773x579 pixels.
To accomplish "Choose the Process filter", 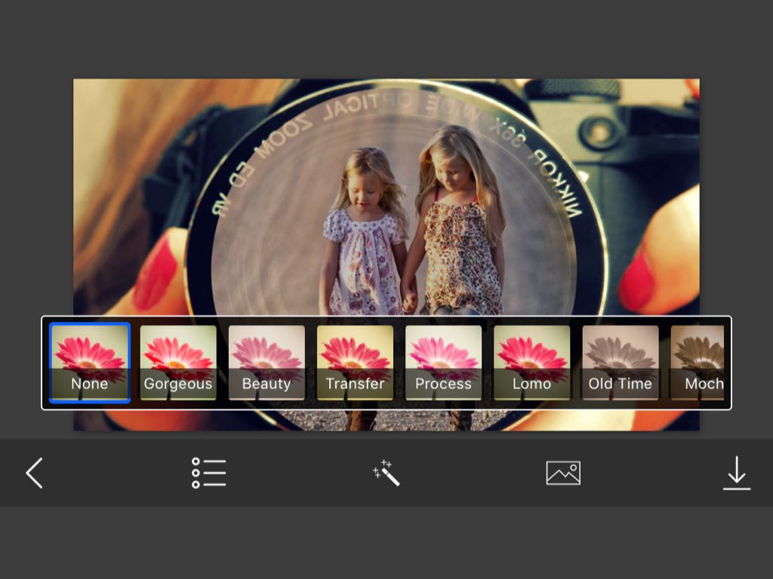I will [443, 363].
